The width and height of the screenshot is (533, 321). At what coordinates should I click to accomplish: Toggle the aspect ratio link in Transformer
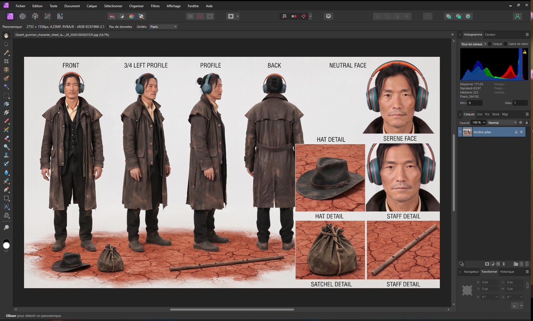pos(527,285)
